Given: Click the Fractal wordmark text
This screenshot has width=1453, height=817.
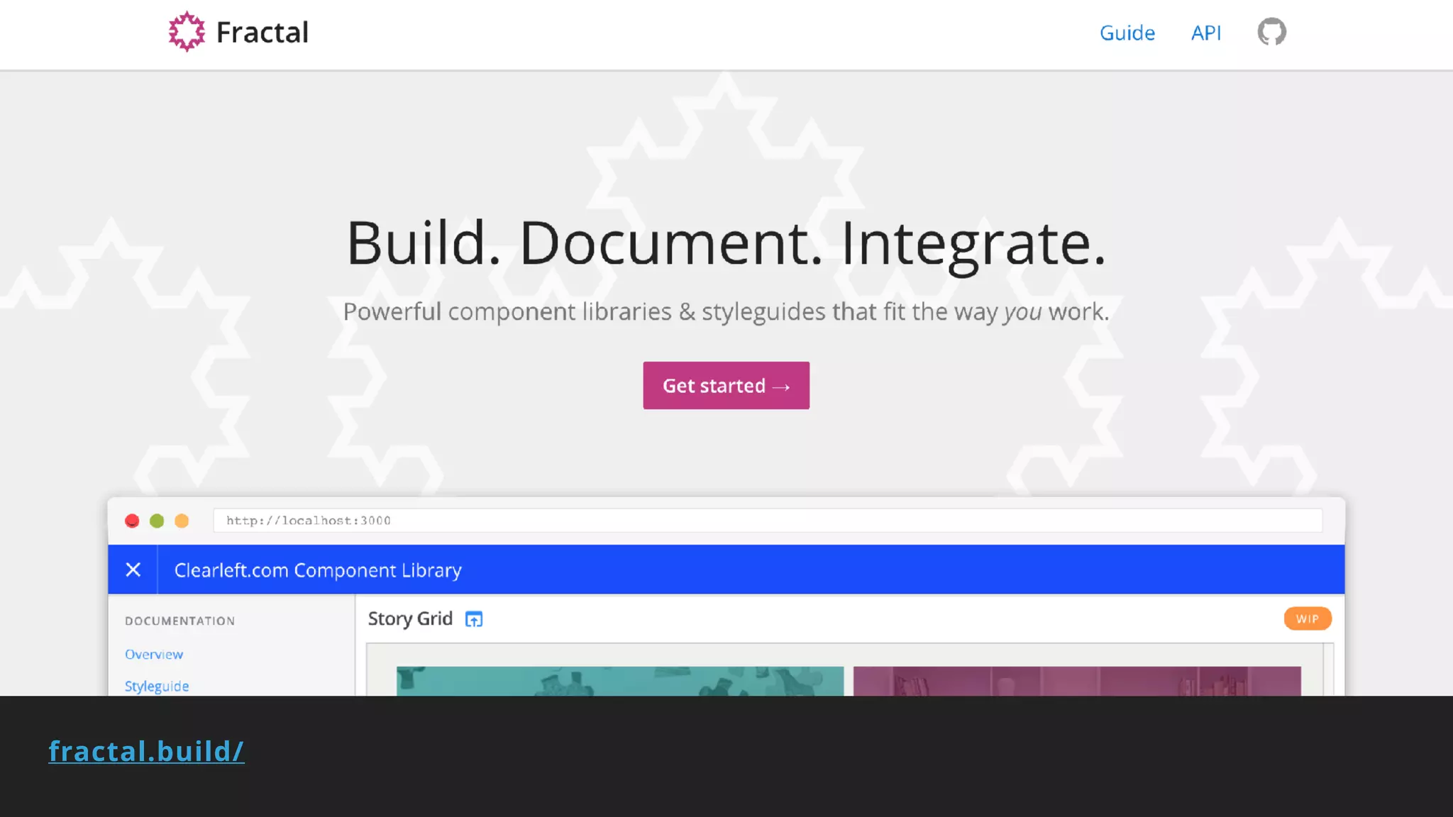Looking at the screenshot, I should 262,33.
